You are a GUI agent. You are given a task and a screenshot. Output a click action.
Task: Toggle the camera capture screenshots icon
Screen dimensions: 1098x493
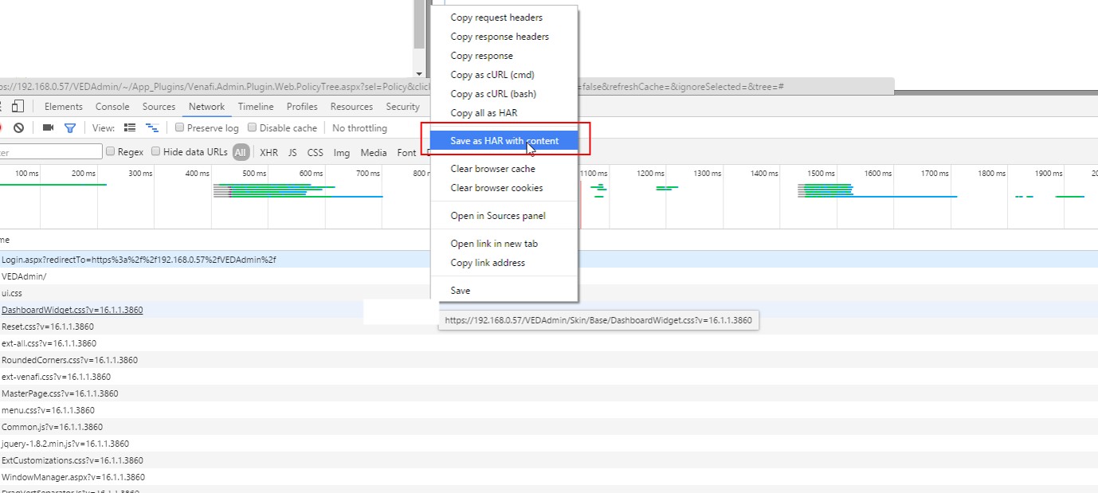click(48, 127)
